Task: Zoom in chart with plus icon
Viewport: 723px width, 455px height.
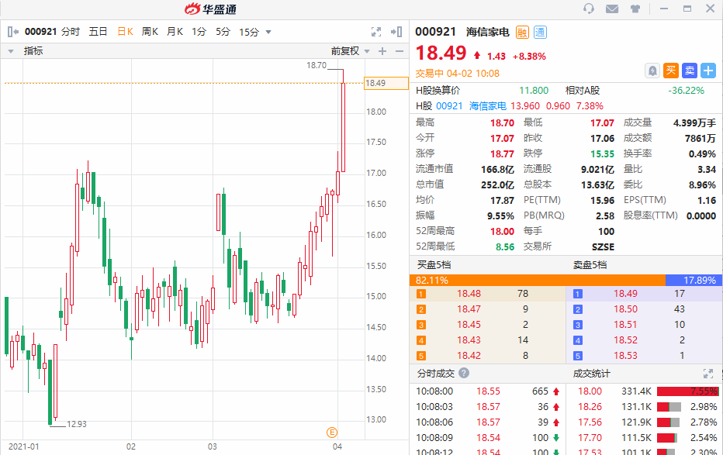Action: point(382,51)
